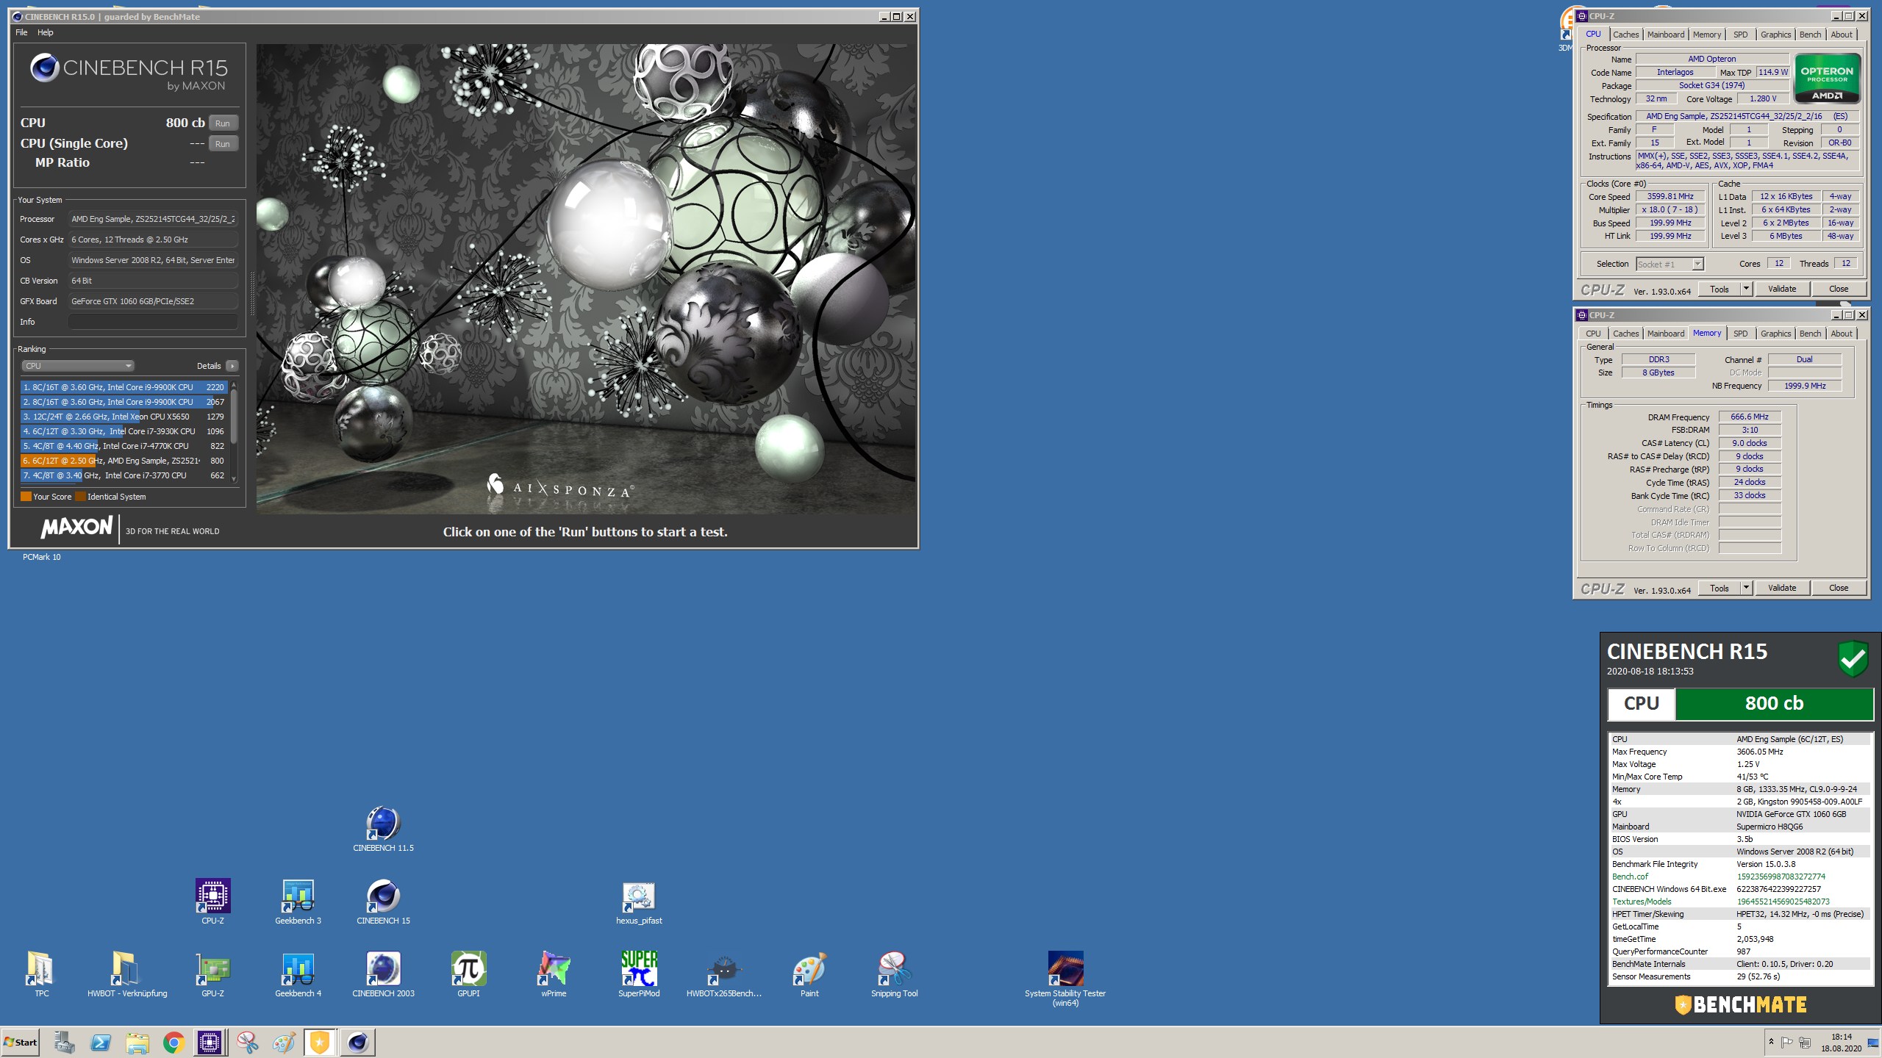Click the Info input field in Cinebench
This screenshot has width=1882, height=1058.
153,322
